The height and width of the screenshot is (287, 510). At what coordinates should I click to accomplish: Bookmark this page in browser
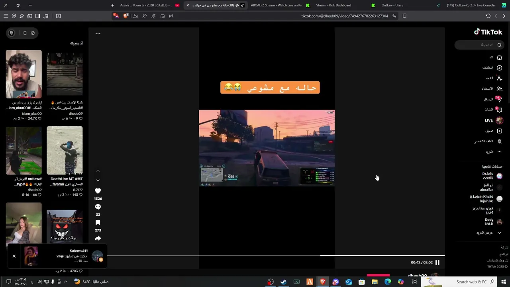click(404, 16)
